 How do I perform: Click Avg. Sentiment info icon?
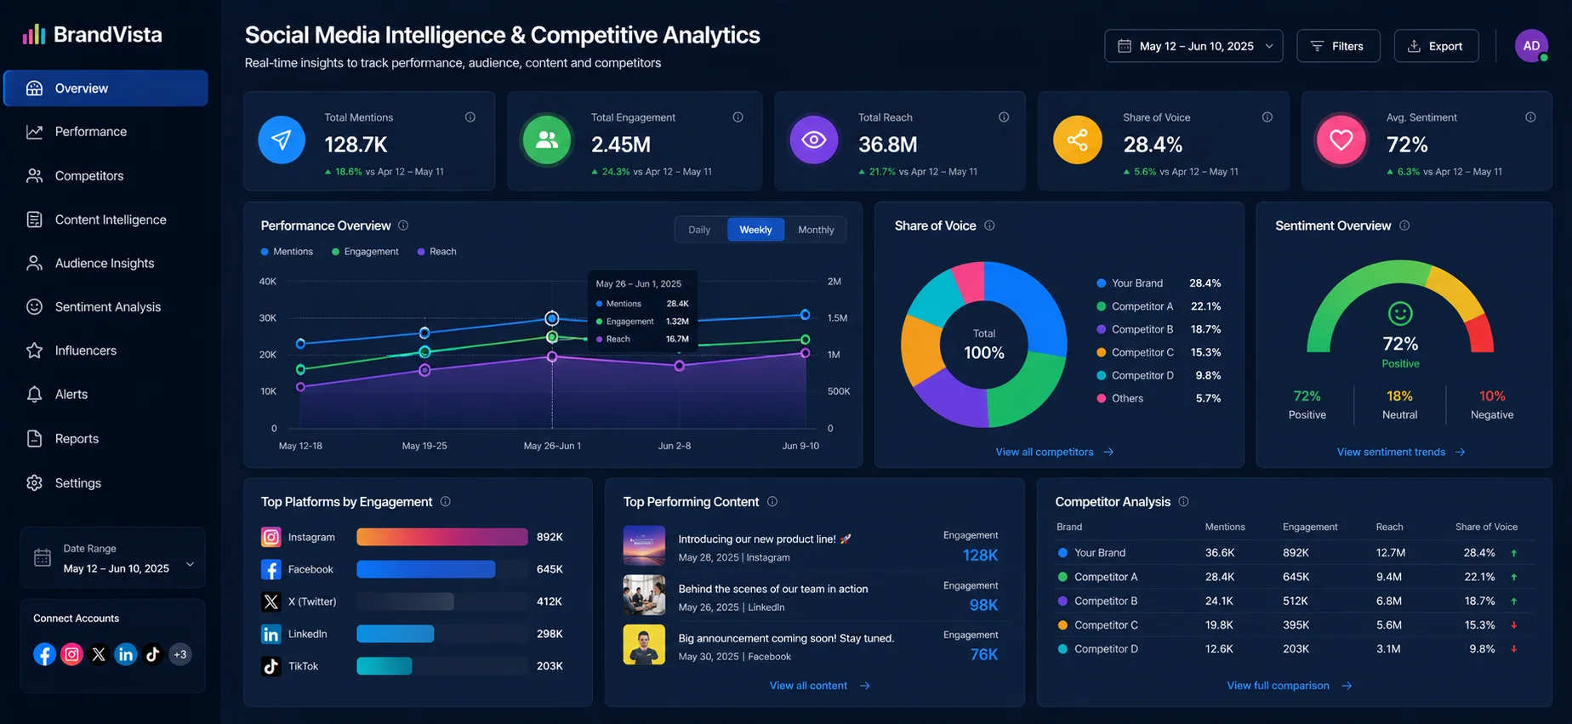point(1530,117)
